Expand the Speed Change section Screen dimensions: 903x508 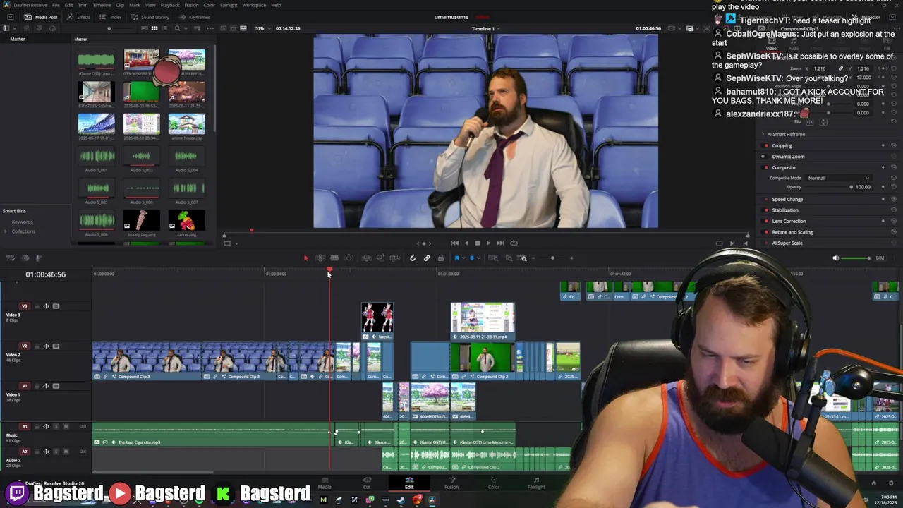tap(787, 200)
